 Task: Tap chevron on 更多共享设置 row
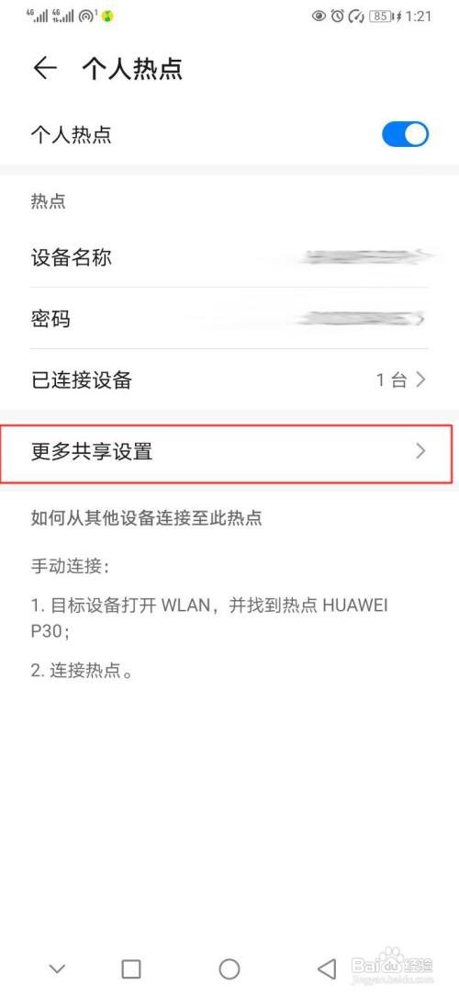pyautogui.click(x=420, y=452)
